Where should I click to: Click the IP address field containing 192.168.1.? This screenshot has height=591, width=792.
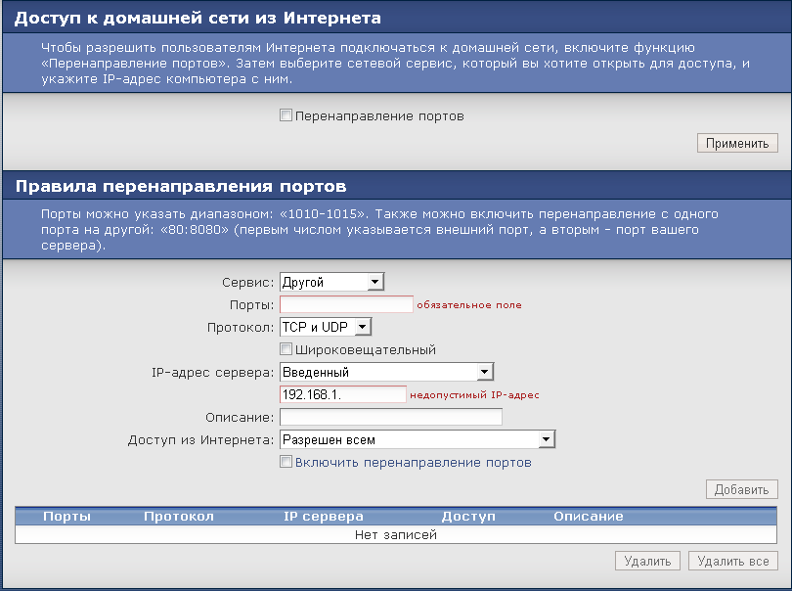pyautogui.click(x=342, y=394)
